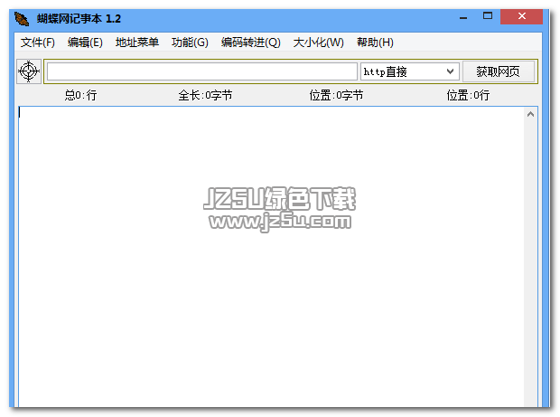Click the butterfly app icon in title bar
560x417 pixels.
(22, 19)
